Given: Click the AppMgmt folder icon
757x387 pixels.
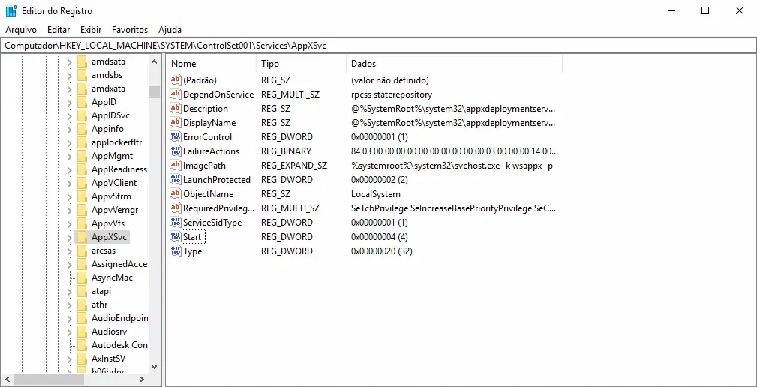Looking at the screenshot, I should tap(82, 156).
